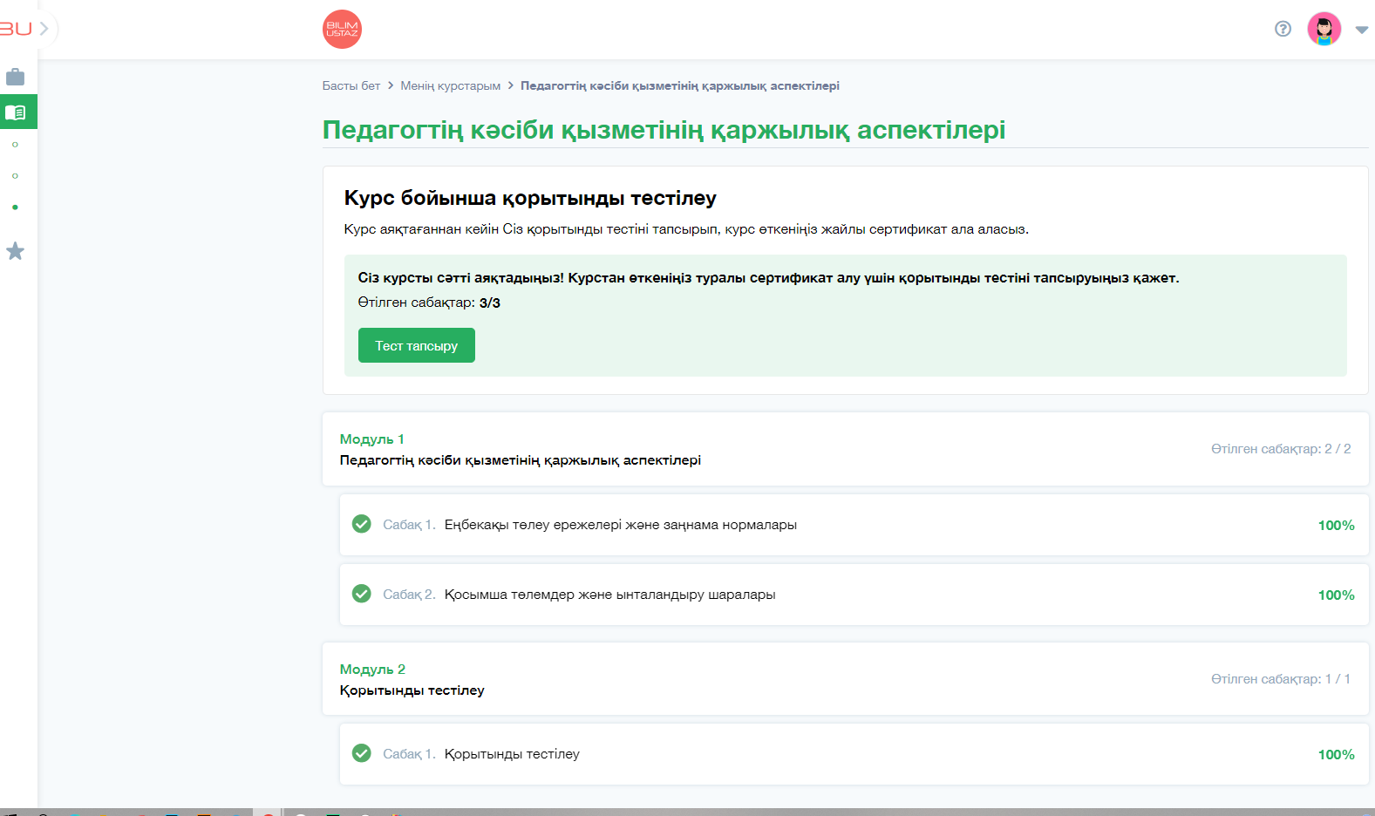Click 100% on the Еңбекақы төлеу lesson row
Image resolution: width=1375 pixels, height=816 pixels.
coord(1336,525)
